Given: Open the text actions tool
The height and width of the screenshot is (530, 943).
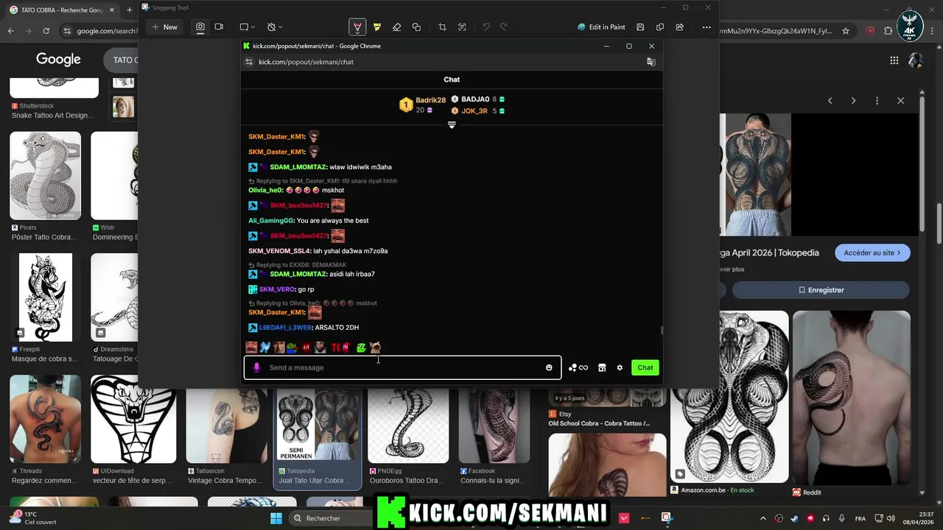Looking at the screenshot, I should 462,27.
